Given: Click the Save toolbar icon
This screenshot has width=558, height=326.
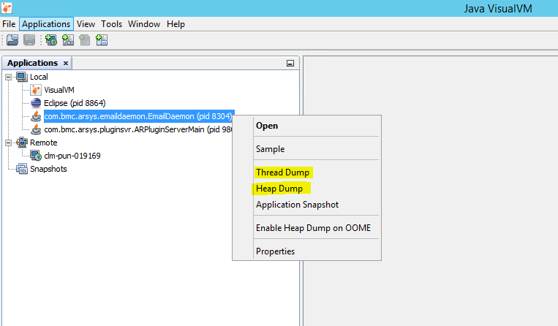Looking at the screenshot, I should click(x=29, y=40).
